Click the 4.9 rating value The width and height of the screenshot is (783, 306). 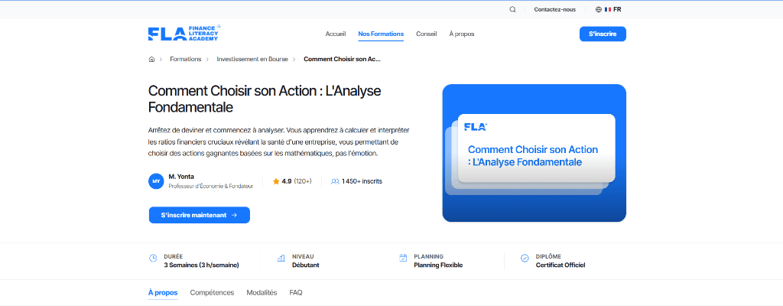tap(287, 181)
